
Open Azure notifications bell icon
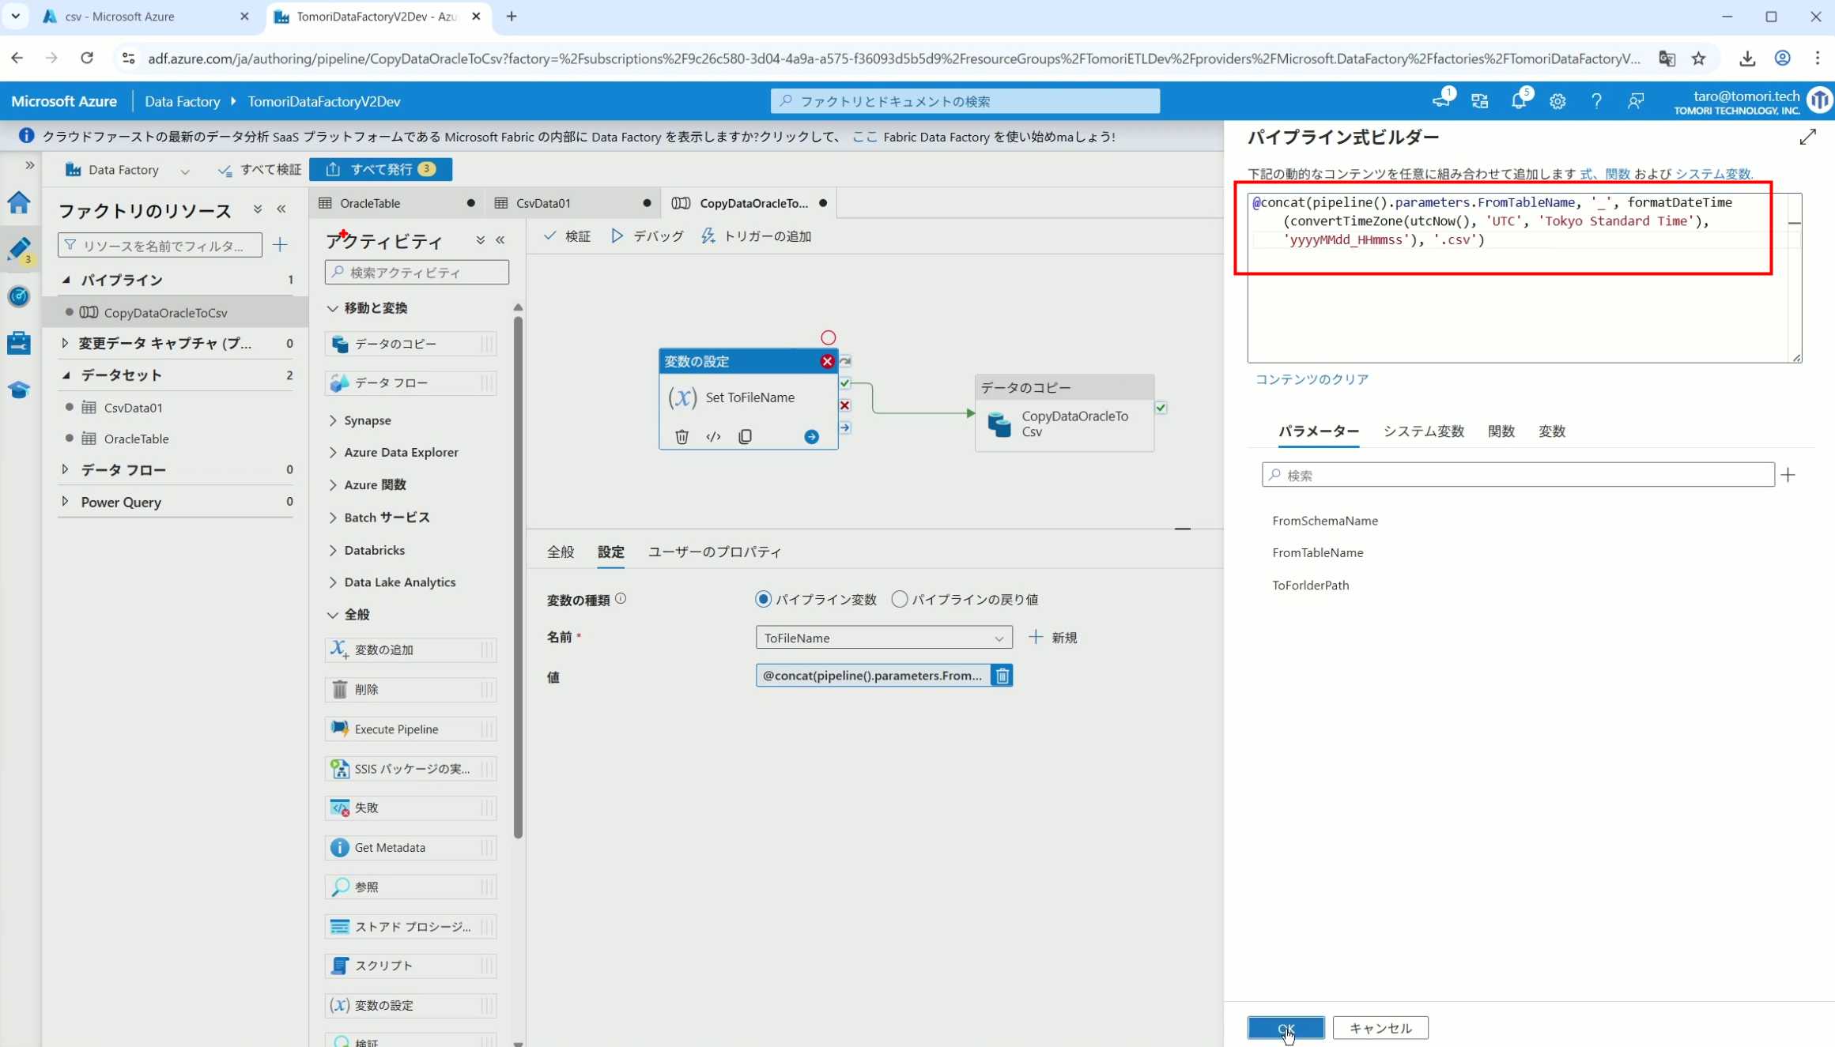[1518, 101]
